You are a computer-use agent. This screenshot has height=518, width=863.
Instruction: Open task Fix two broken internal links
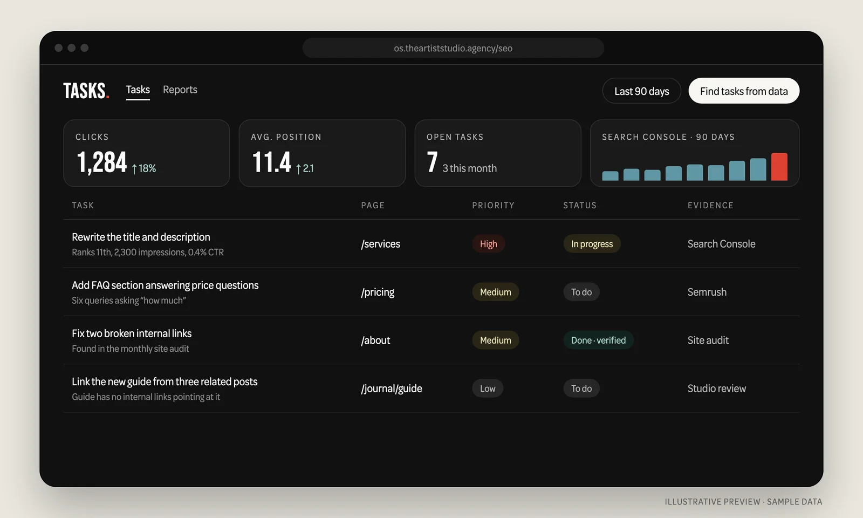pos(132,333)
